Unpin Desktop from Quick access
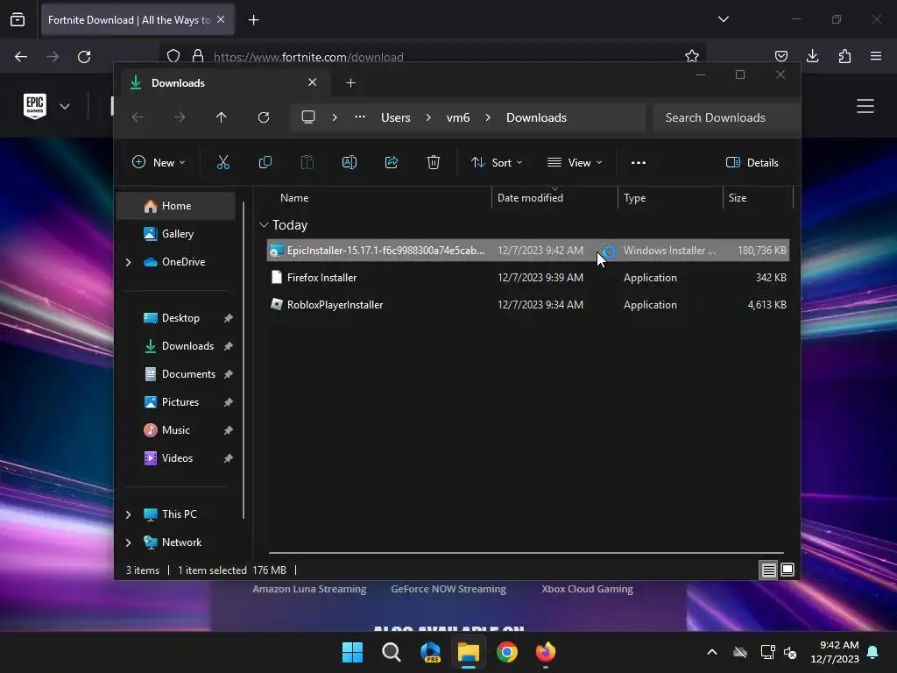Screen dimensions: 897x673 pos(229,318)
